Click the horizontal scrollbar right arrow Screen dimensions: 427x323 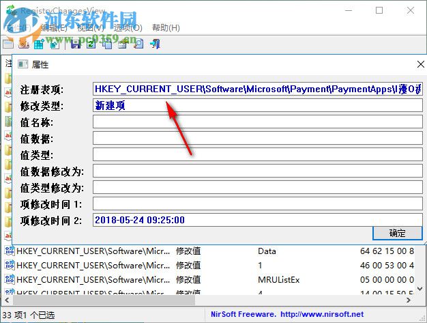[x=409, y=300]
